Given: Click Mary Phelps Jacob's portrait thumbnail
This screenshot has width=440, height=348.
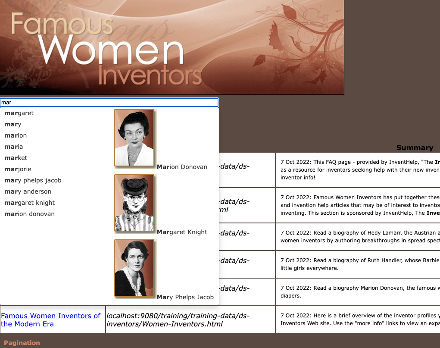Looking at the screenshot, I should (134, 268).
